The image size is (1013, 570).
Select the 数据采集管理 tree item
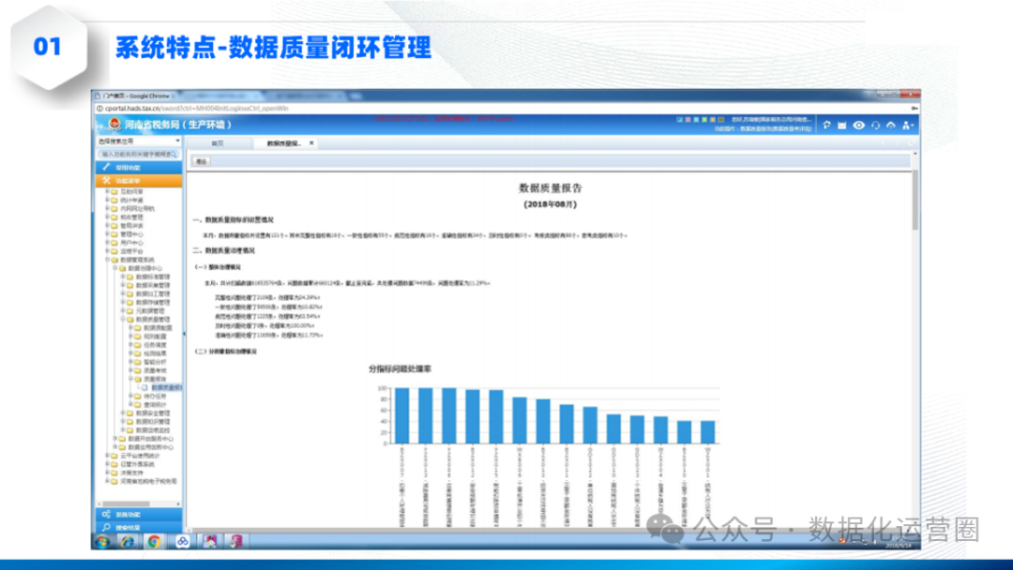pos(153,285)
